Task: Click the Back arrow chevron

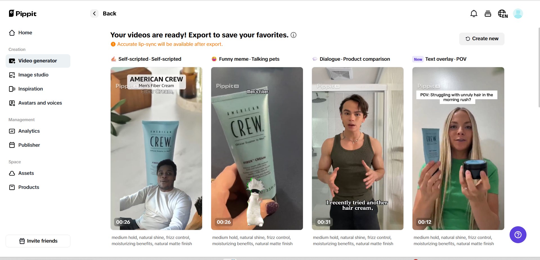Action: 94,13
